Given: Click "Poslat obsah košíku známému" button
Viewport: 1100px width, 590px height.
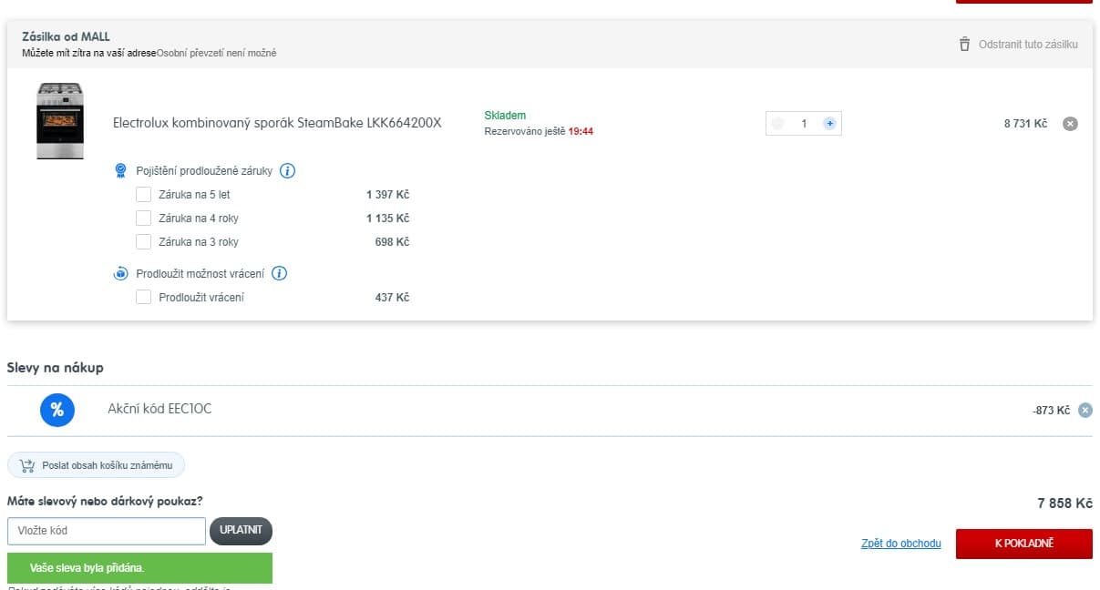Looking at the screenshot, I should coord(96,465).
